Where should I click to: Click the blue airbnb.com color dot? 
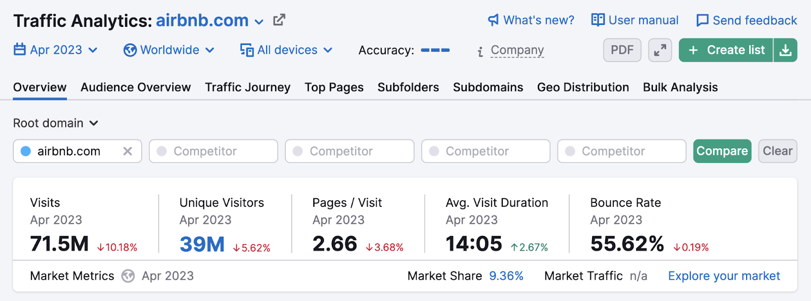coord(26,151)
